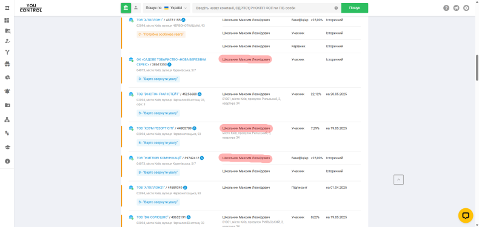479x227 pixels.
Task: Open the info icon in sidebar
Action: tap(7, 161)
